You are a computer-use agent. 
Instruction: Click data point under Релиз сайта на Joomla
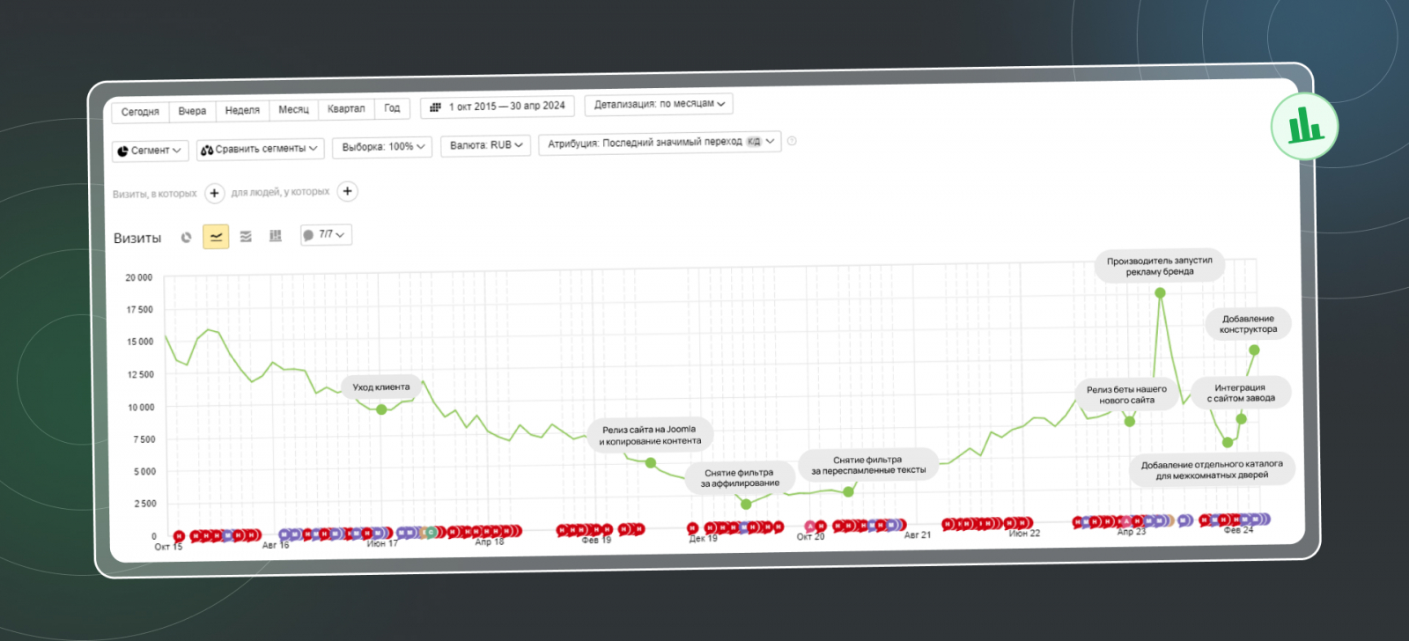coord(651,463)
